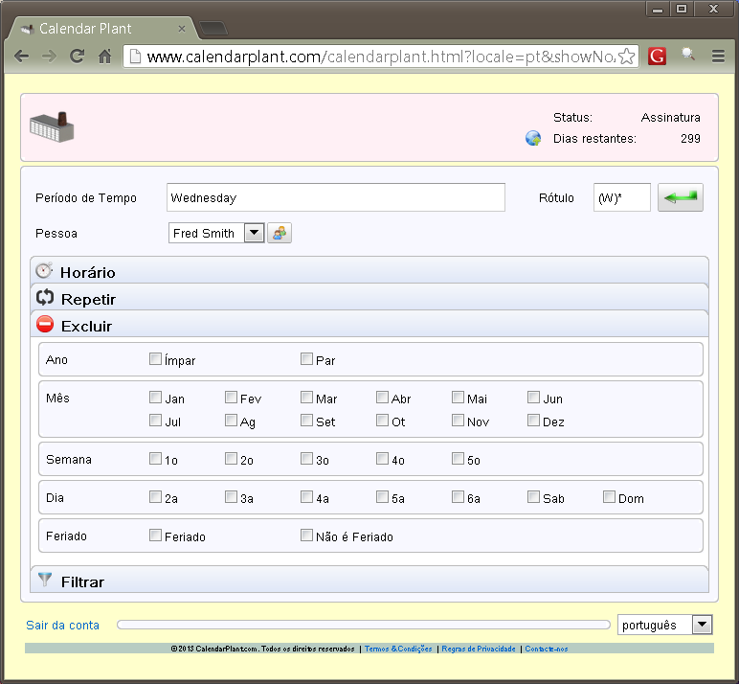This screenshot has height=684, width=739.
Task: Click the Período de Tempo text field
Action: 335,197
